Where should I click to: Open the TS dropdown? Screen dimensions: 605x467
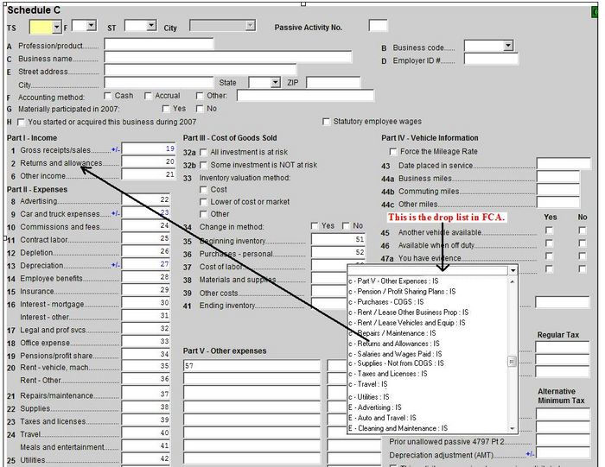tap(57, 27)
